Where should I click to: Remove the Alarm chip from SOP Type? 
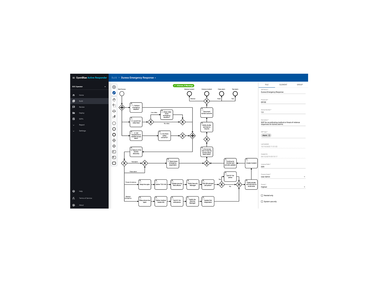(269, 135)
